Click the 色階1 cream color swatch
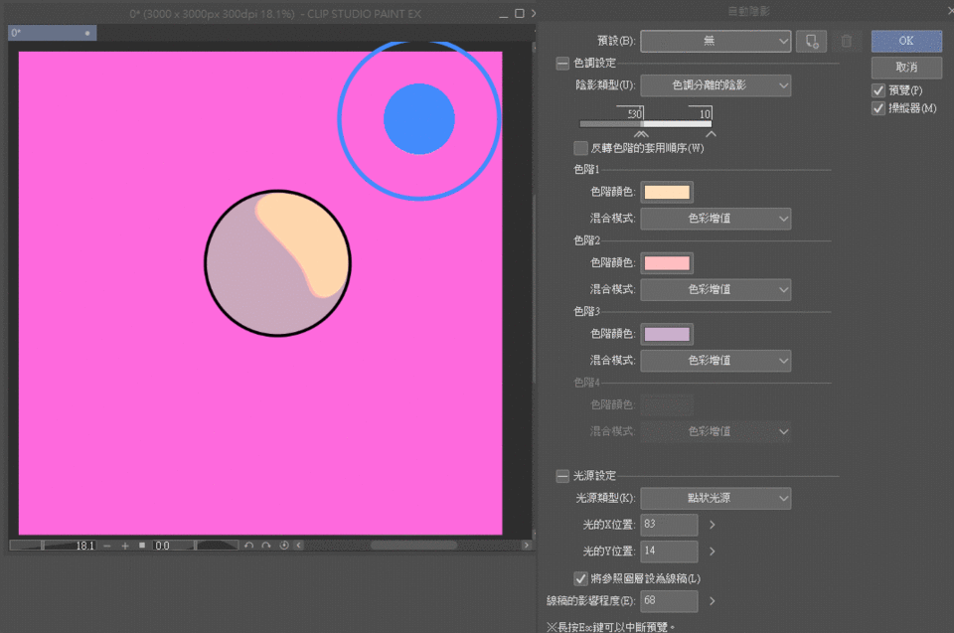The width and height of the screenshot is (954, 633). pos(667,192)
